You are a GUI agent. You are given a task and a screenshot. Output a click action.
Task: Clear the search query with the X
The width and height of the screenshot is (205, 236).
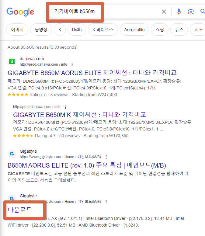(x=164, y=12)
